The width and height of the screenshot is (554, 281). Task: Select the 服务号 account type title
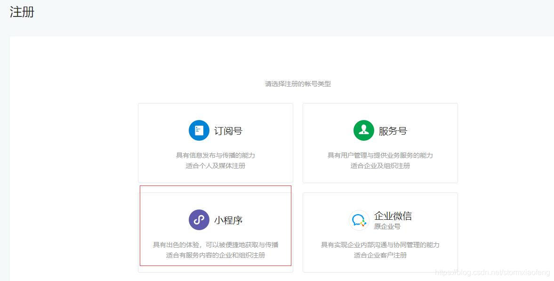[x=393, y=131]
